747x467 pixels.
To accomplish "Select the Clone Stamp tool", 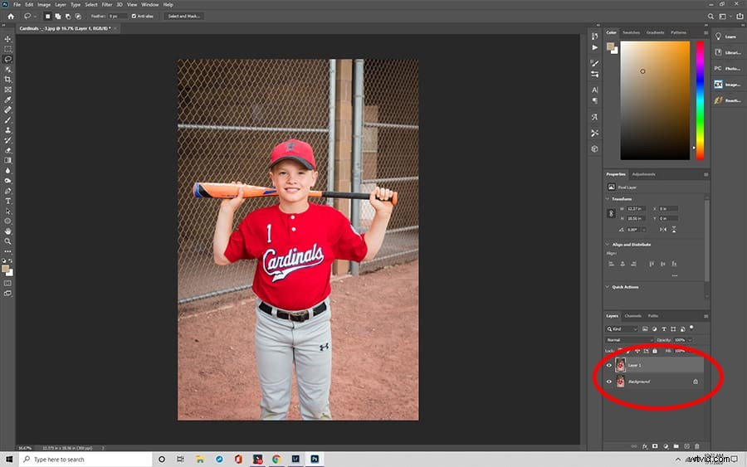I will coord(7,130).
